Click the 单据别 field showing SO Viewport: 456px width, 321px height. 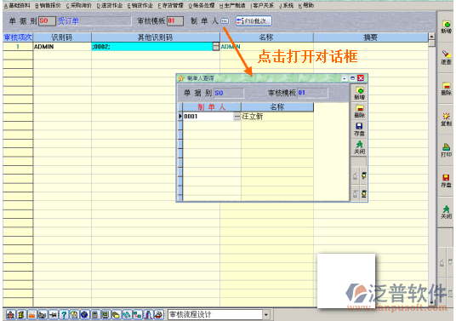tap(47, 21)
